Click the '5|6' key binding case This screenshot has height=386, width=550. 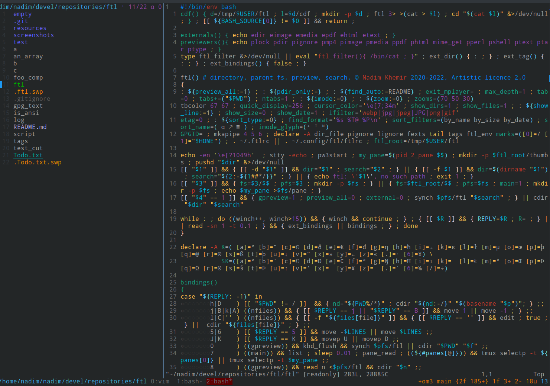point(216,332)
